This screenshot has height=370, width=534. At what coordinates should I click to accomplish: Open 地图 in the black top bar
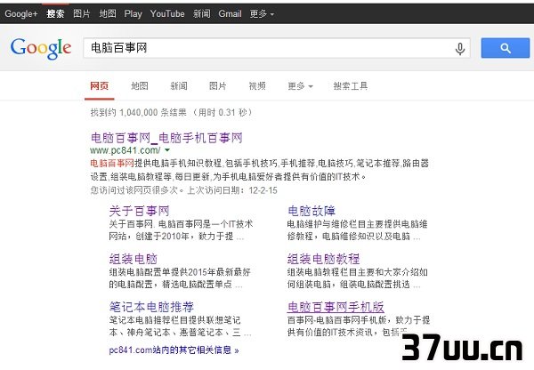click(x=108, y=14)
